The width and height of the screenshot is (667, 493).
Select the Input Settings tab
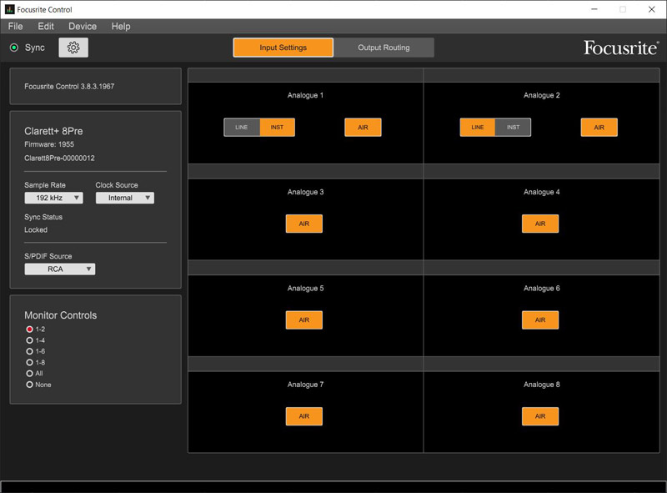coord(283,48)
